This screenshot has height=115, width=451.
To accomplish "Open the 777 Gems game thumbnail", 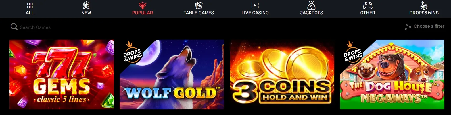I will [x=62, y=74].
